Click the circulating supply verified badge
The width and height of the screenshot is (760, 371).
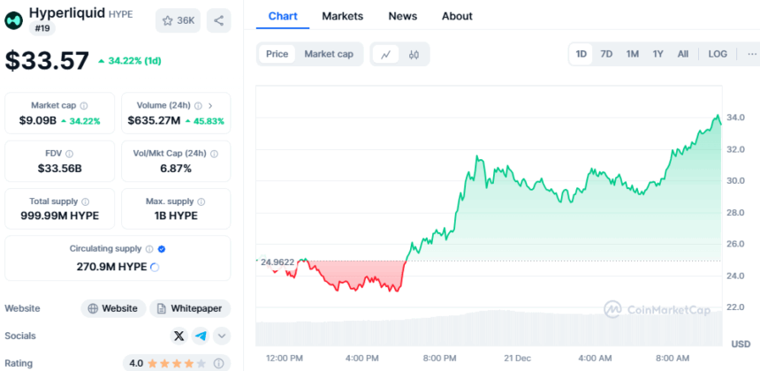[x=161, y=249]
